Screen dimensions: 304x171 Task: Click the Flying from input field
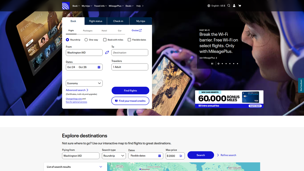(81, 156)
